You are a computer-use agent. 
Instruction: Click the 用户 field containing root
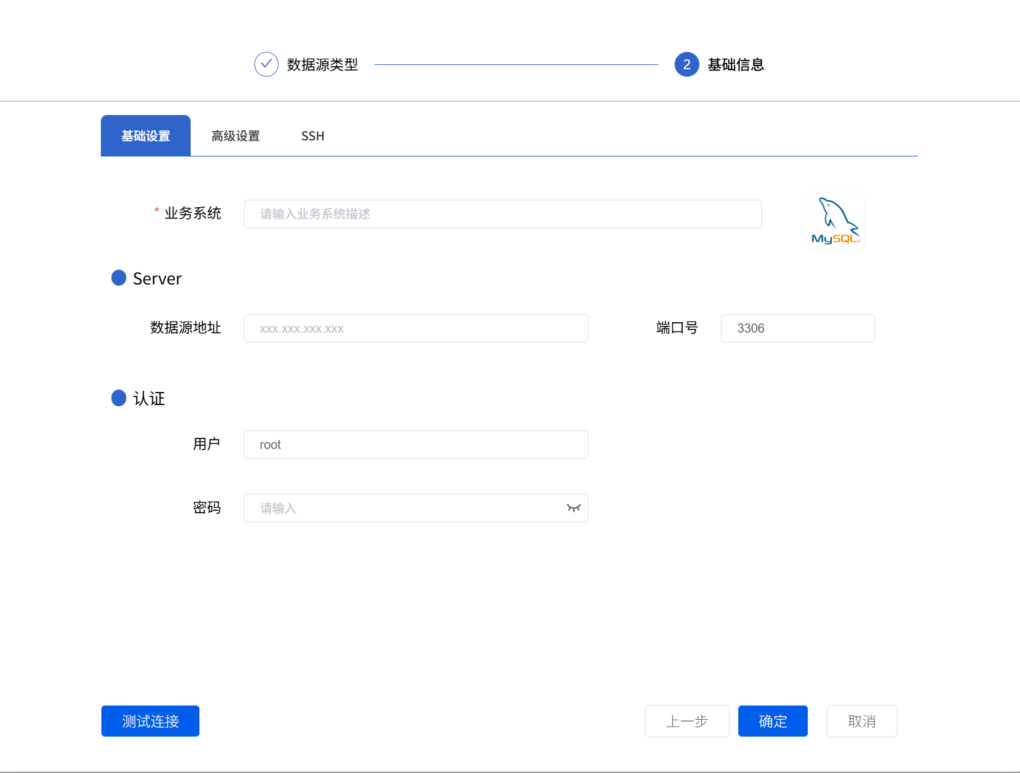tap(416, 445)
